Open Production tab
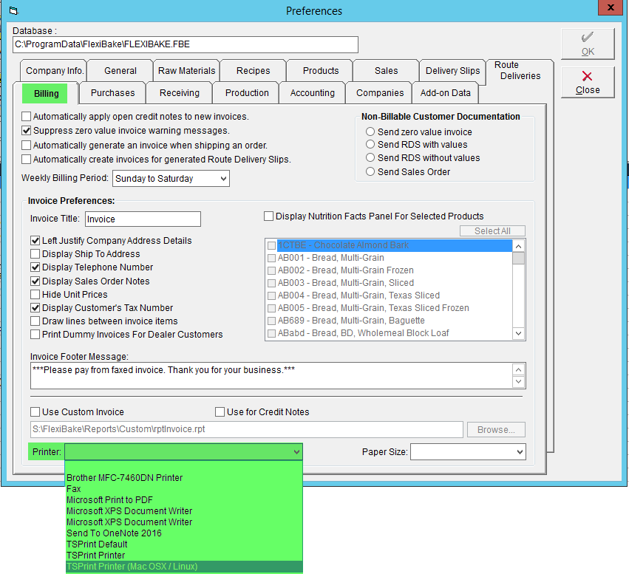This screenshot has width=629, height=574. (x=247, y=93)
